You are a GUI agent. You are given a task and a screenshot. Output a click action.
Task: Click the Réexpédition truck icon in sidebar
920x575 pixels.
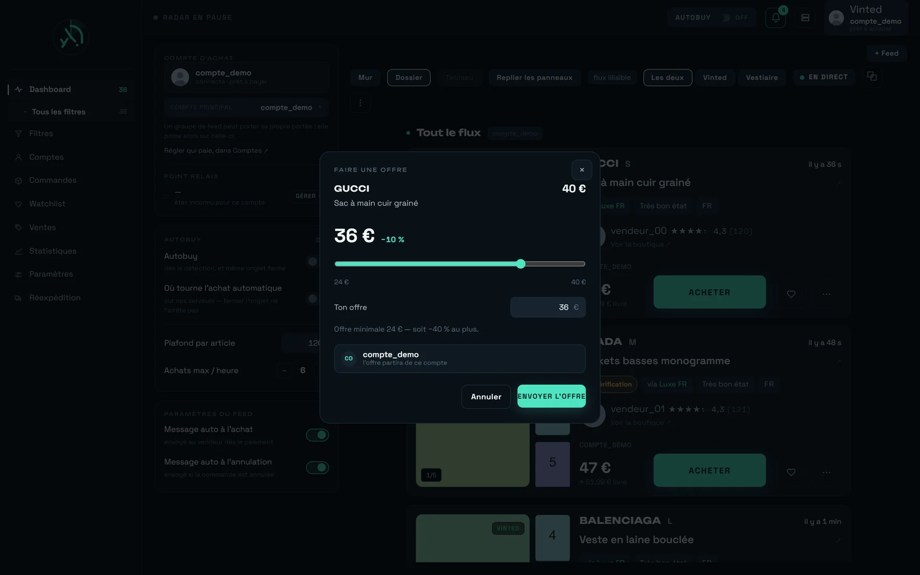(19, 298)
